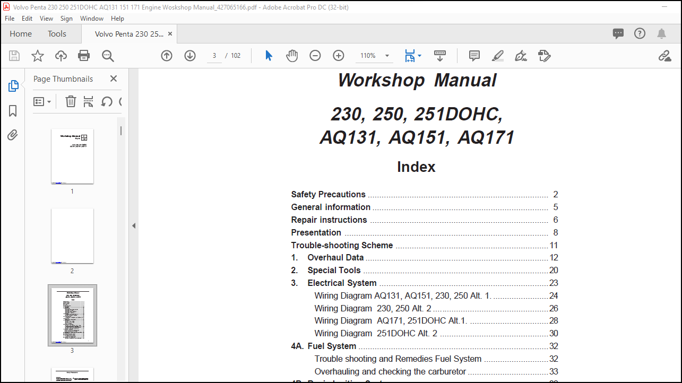Click the page number input field
Viewport: 682px width, 383px height.
coord(214,56)
